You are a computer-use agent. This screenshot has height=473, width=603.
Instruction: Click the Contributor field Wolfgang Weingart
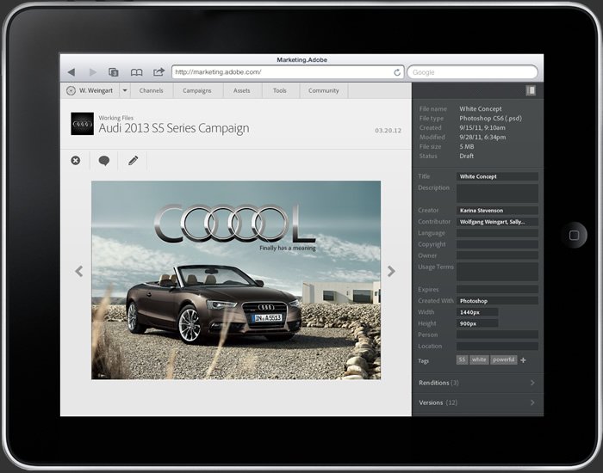click(497, 222)
